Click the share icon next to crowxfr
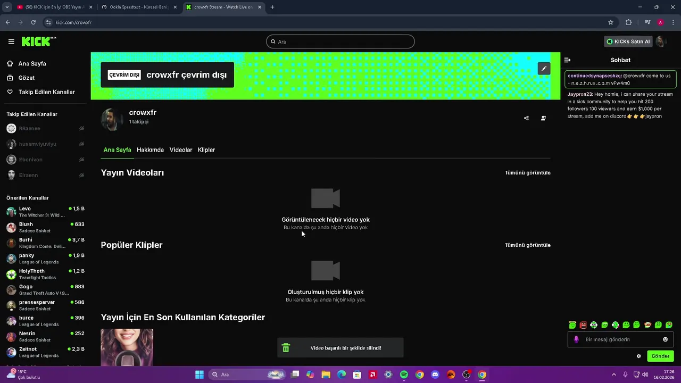 (526, 118)
